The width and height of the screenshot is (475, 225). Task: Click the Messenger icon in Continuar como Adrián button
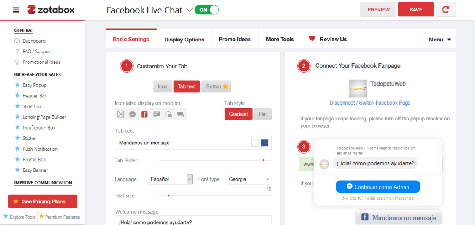[350, 187]
